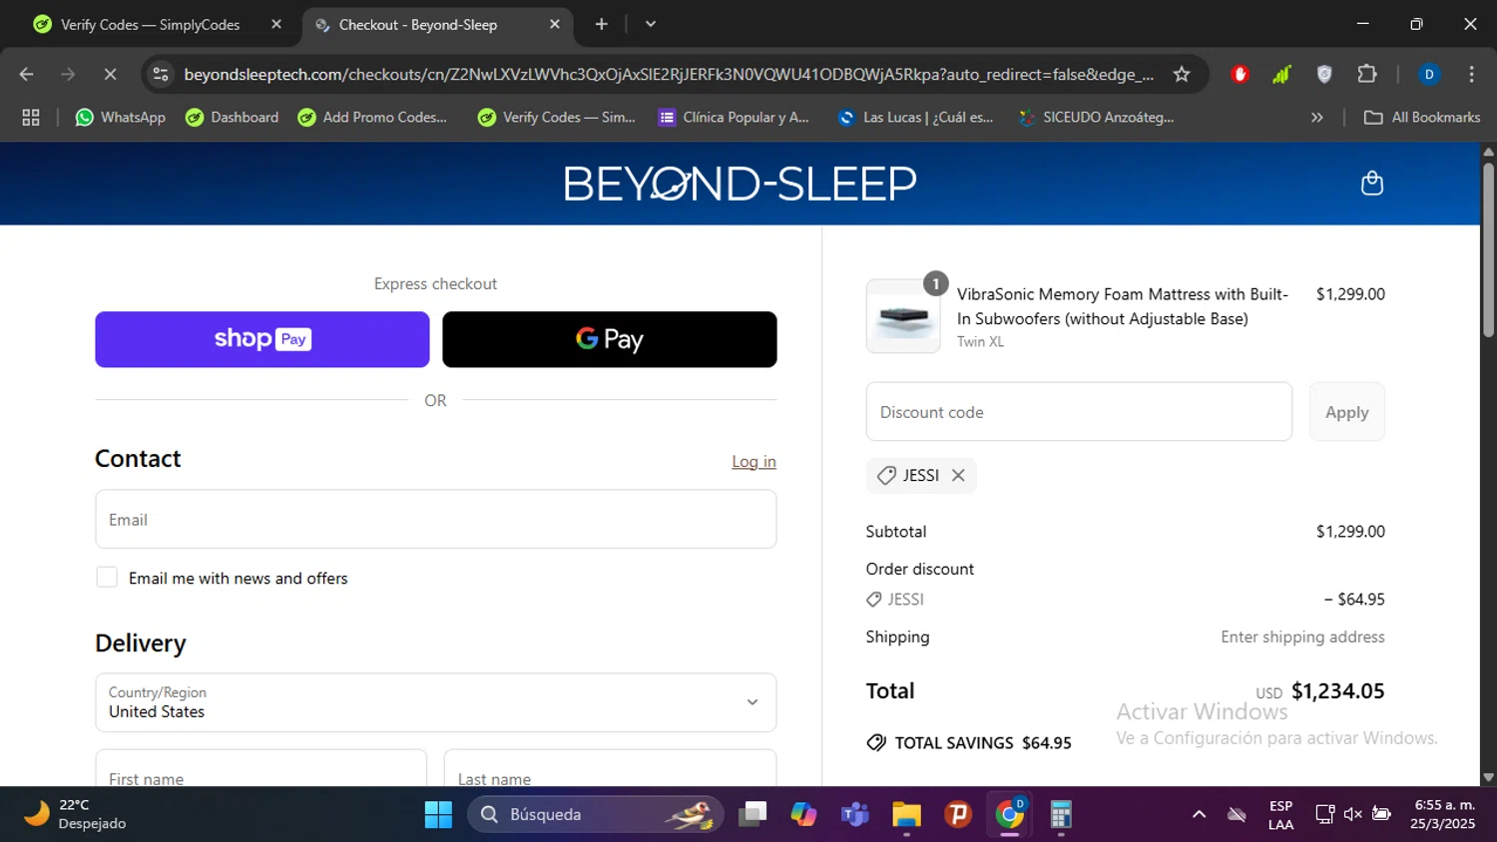Open the Windows Start menu
1497x842 pixels.
click(x=438, y=815)
